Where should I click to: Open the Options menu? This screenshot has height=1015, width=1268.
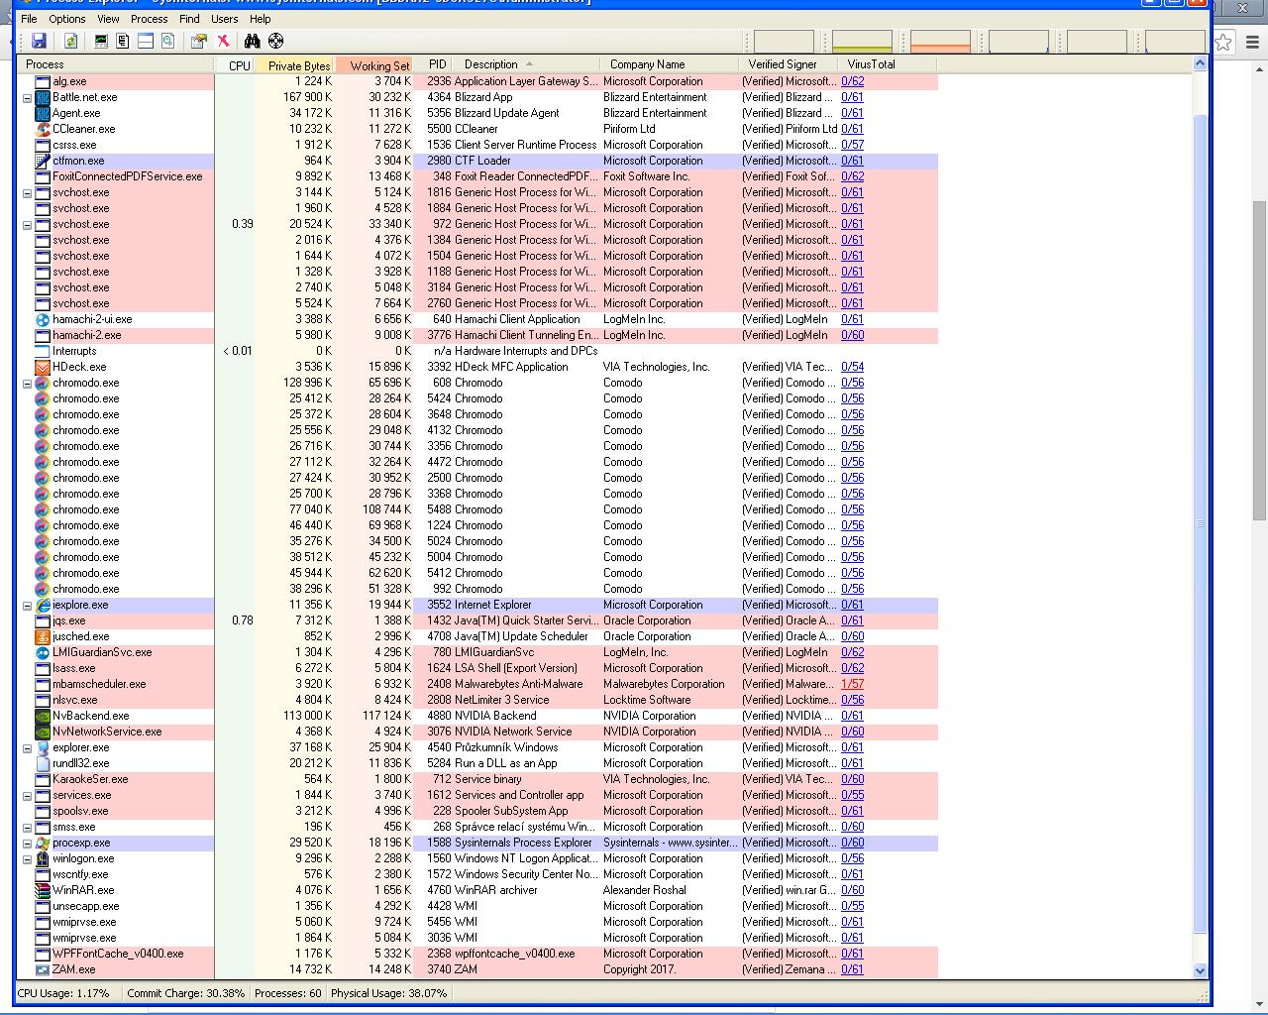(67, 19)
